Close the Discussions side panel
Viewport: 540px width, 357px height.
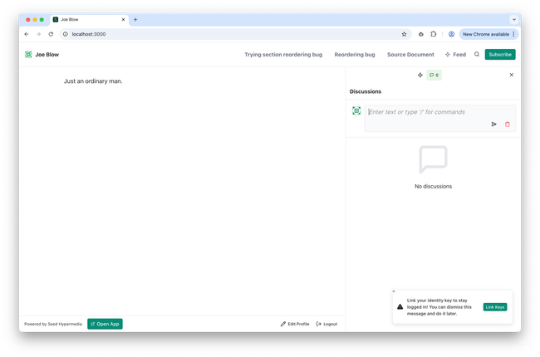pos(511,75)
